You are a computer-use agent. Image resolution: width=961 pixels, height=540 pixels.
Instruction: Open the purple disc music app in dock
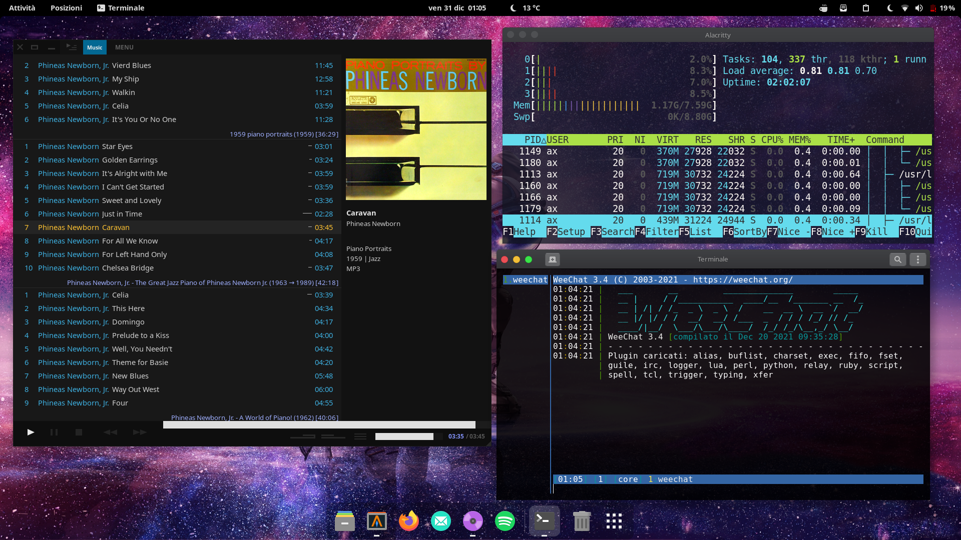(x=473, y=521)
